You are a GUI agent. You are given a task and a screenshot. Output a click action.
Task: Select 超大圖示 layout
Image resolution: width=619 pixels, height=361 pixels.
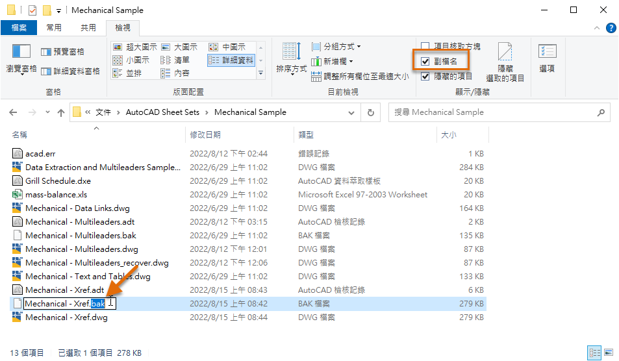135,47
